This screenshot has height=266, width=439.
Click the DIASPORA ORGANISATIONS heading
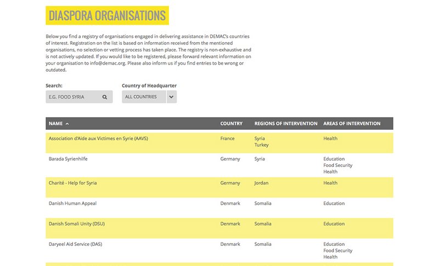pos(107,16)
